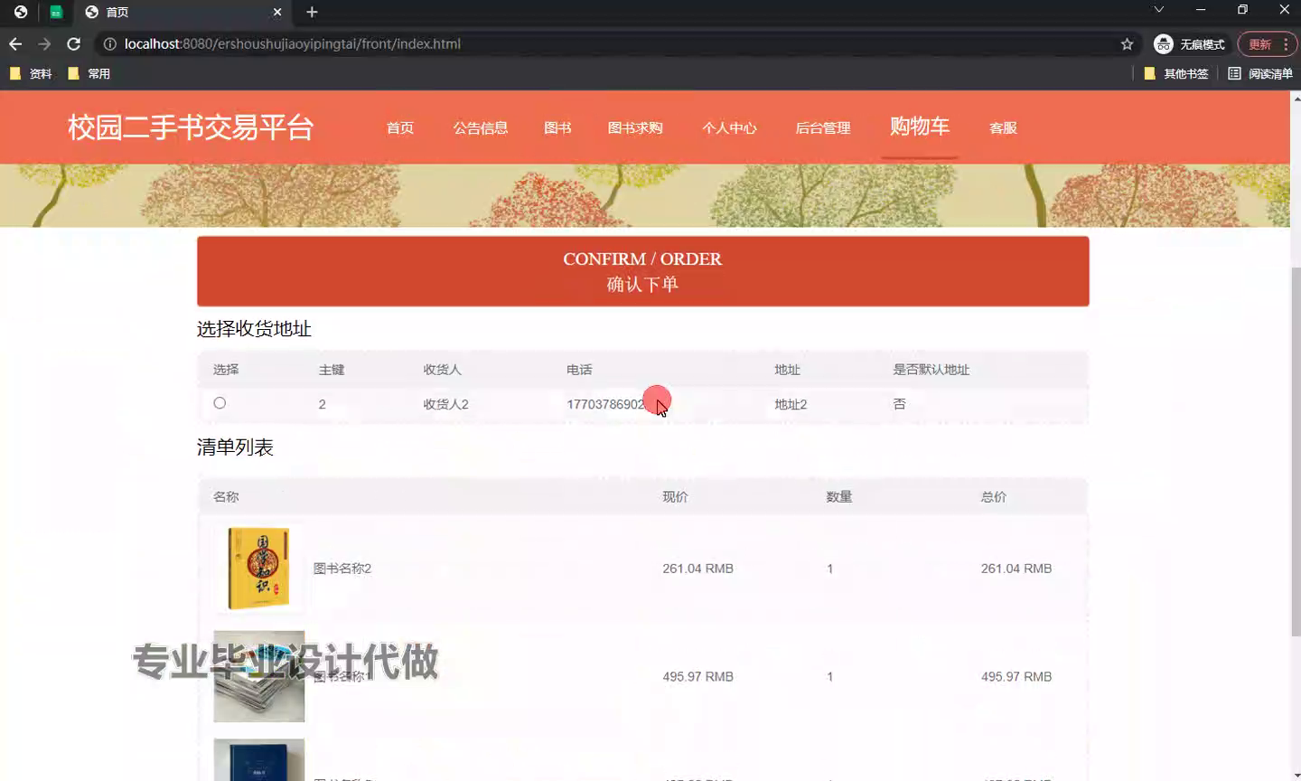Click the 图书名称2 book cover thumbnail
Viewport: 1301px width, 781px height.
258,569
